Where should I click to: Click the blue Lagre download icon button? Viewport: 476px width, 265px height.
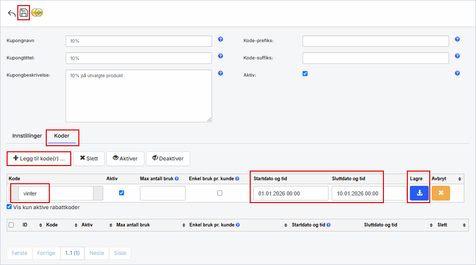[420, 193]
